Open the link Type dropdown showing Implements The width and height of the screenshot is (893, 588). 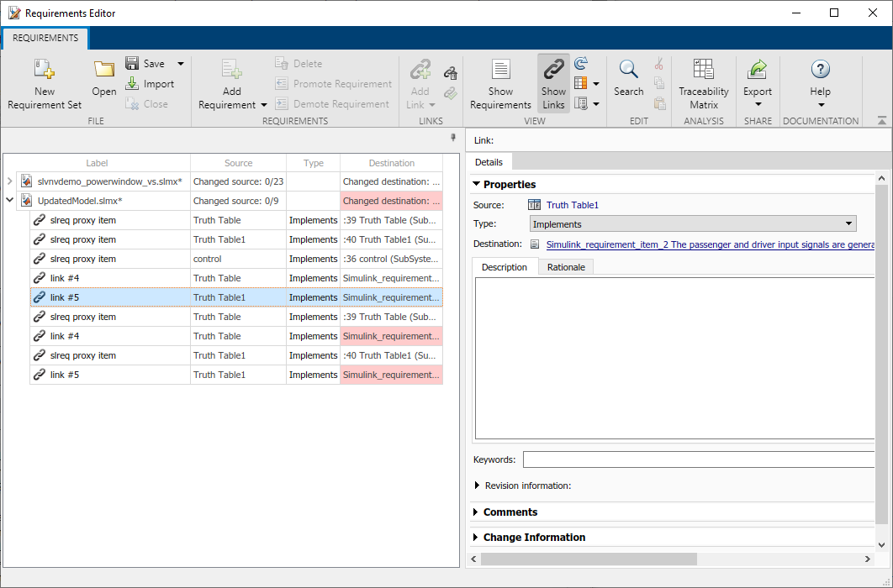[x=693, y=224]
